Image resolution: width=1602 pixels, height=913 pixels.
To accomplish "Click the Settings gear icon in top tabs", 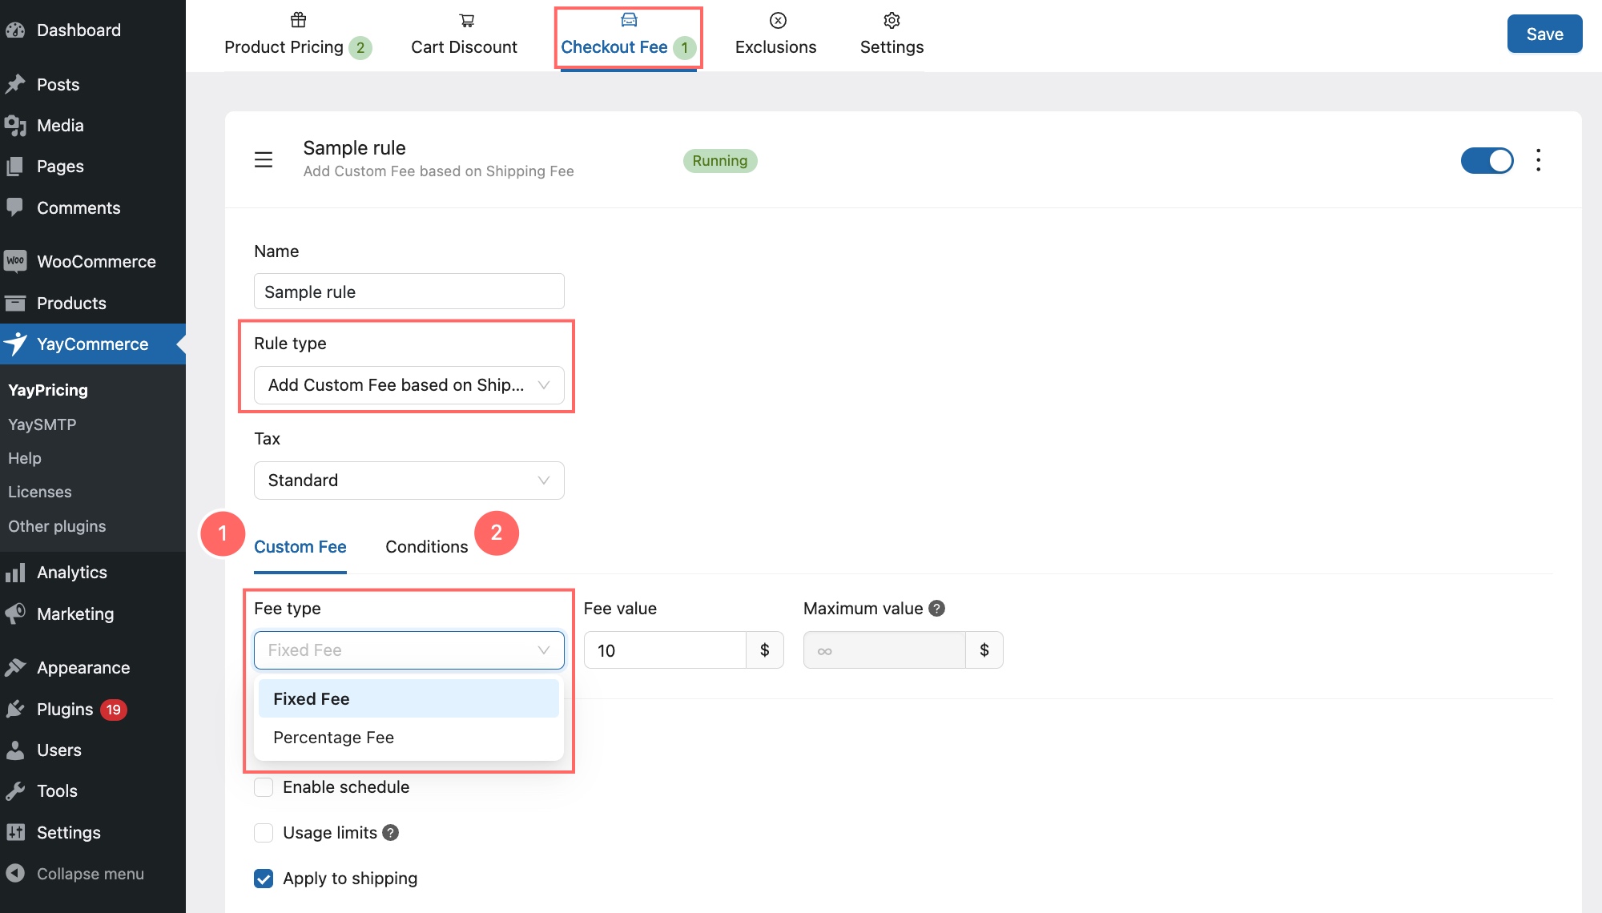I will 892,20.
